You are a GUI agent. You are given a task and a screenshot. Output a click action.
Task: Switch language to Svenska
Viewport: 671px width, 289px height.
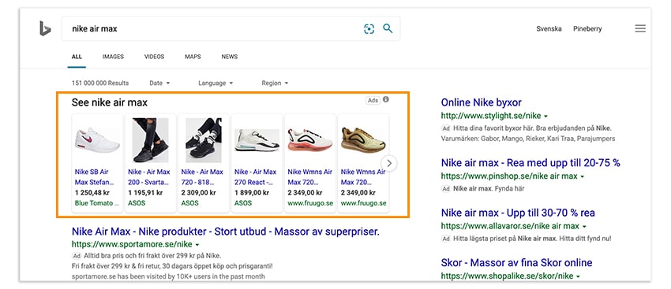[x=549, y=29]
